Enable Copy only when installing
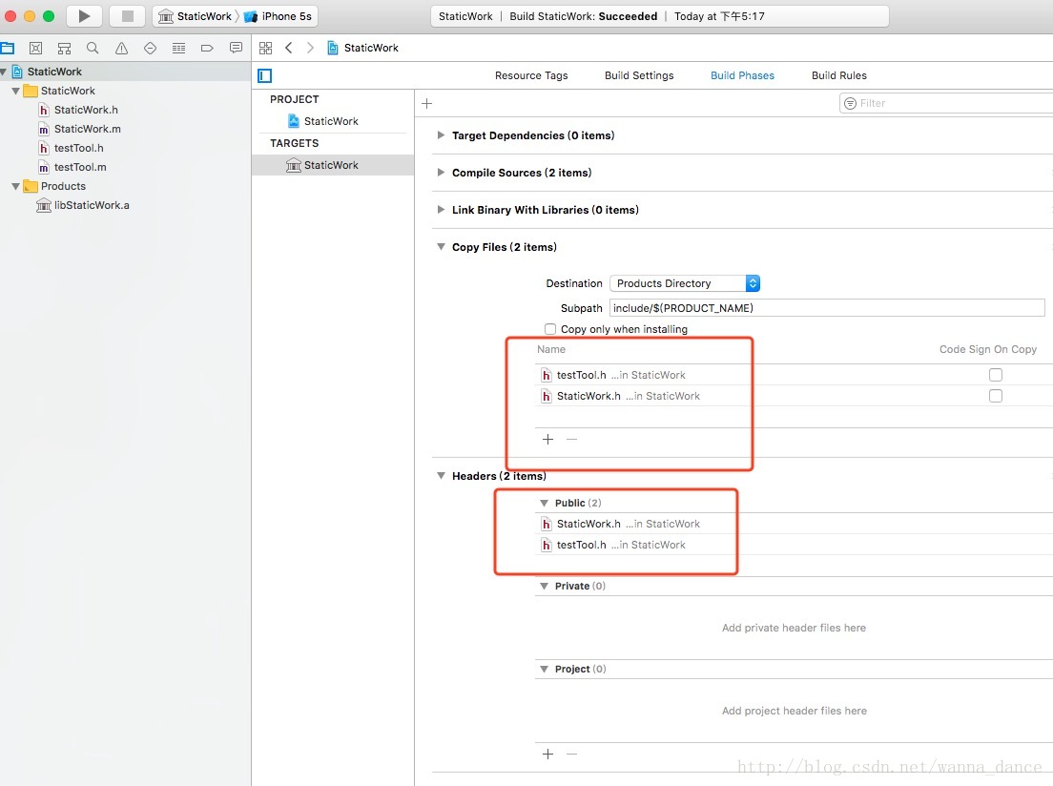The width and height of the screenshot is (1053, 786). pyautogui.click(x=550, y=329)
